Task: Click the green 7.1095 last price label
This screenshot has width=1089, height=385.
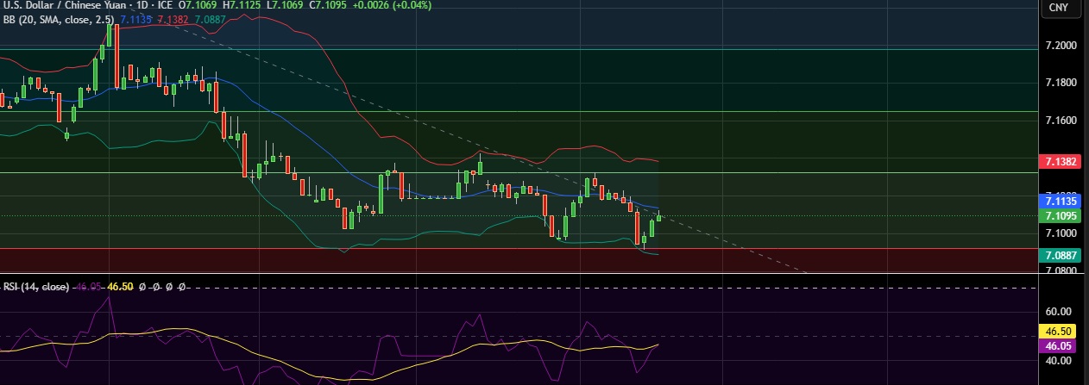Action: click(x=1058, y=215)
